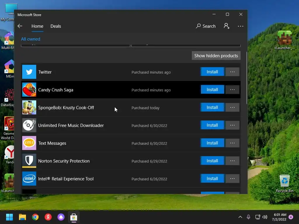The height and width of the screenshot is (224, 299).
Task: Open Alice assistant purple taskbar icon
Action: point(61,217)
